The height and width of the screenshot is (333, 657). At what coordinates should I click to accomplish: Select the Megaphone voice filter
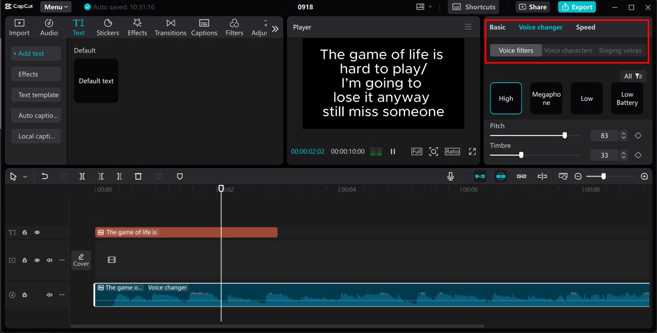click(546, 98)
